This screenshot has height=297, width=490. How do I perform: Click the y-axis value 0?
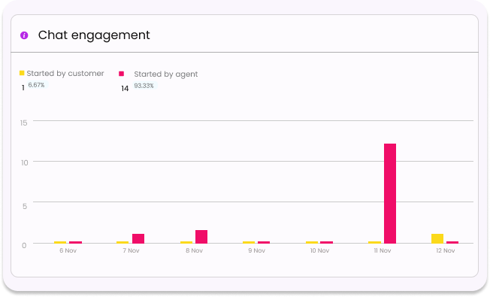[24, 245]
